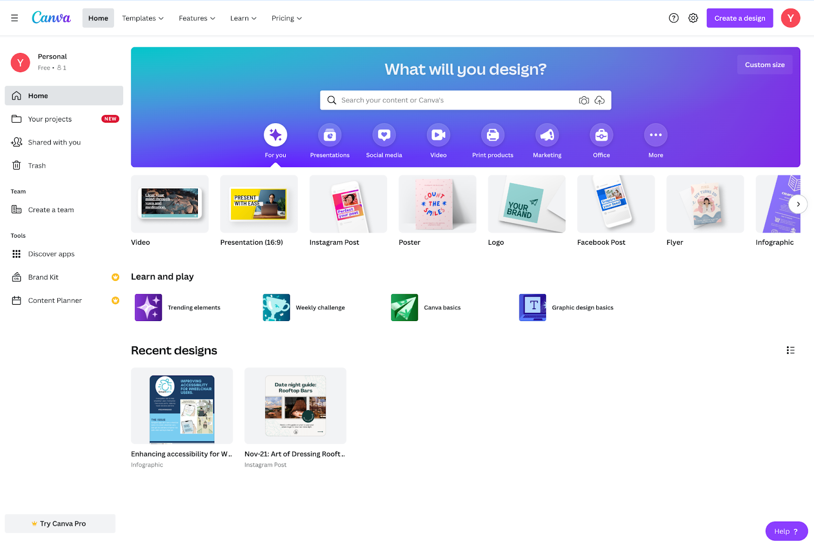Select the Print products category icon
The width and height of the screenshot is (814, 546).
click(493, 135)
